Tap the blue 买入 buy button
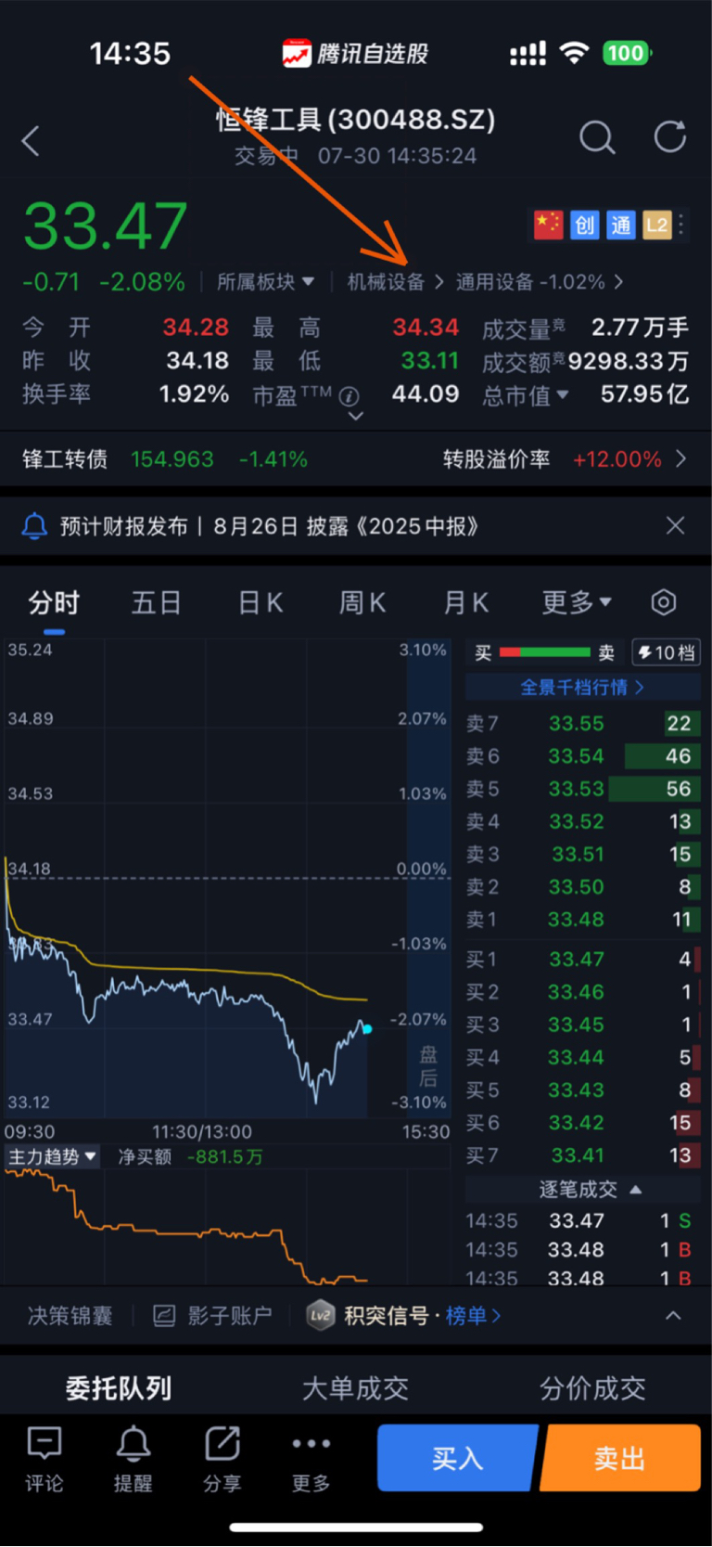 tap(458, 1458)
